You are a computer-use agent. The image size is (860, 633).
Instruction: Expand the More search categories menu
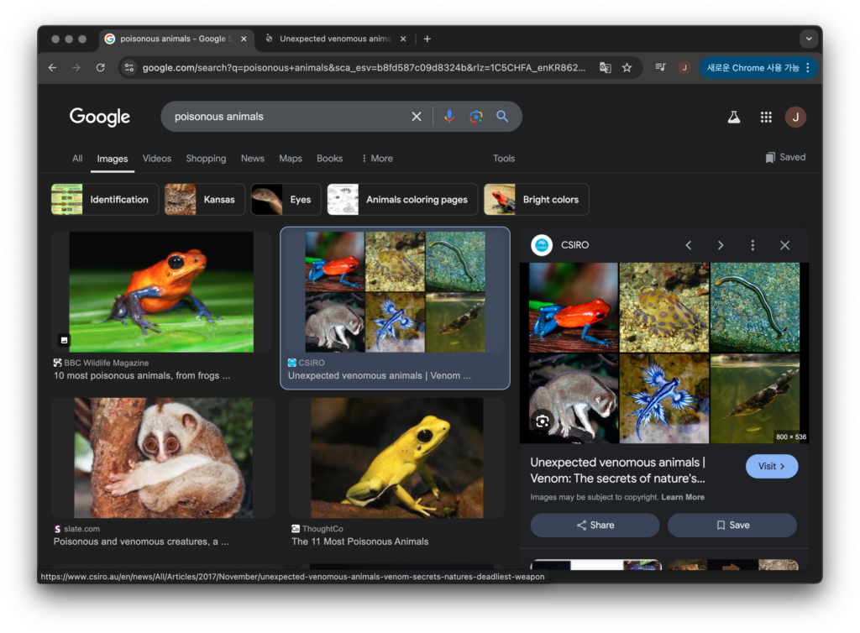tap(376, 159)
